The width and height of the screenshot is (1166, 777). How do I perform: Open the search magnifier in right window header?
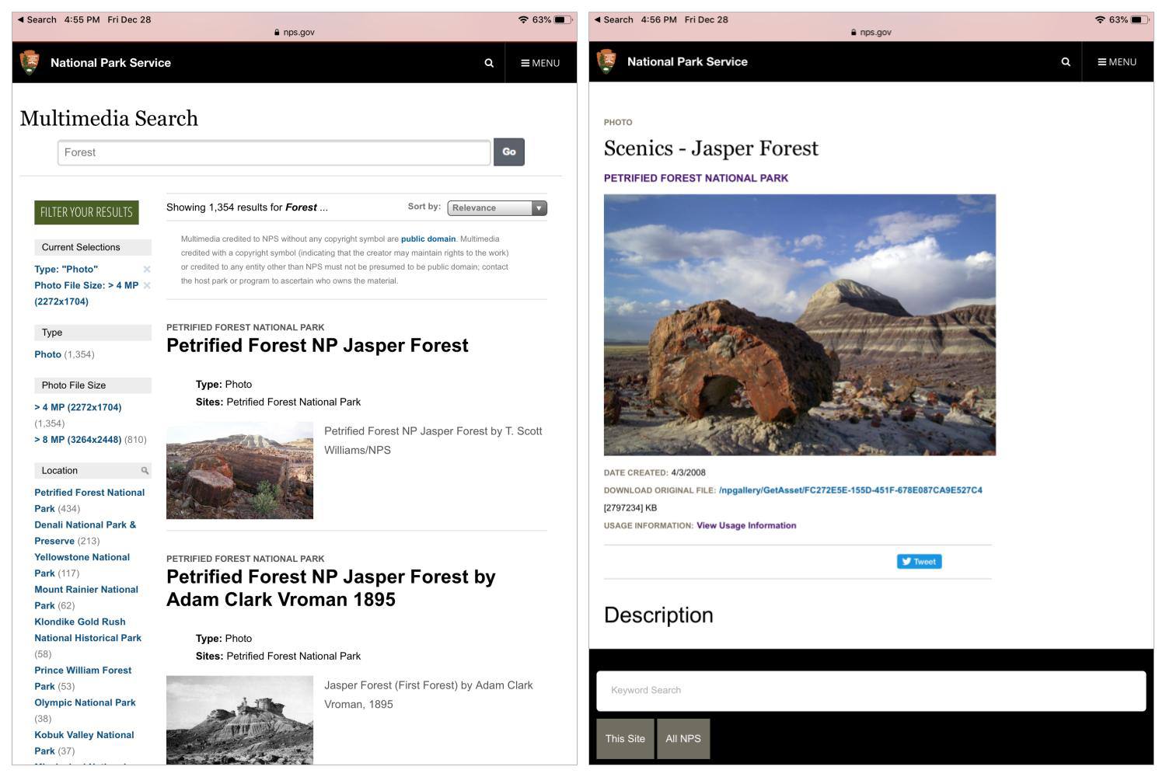1066,61
